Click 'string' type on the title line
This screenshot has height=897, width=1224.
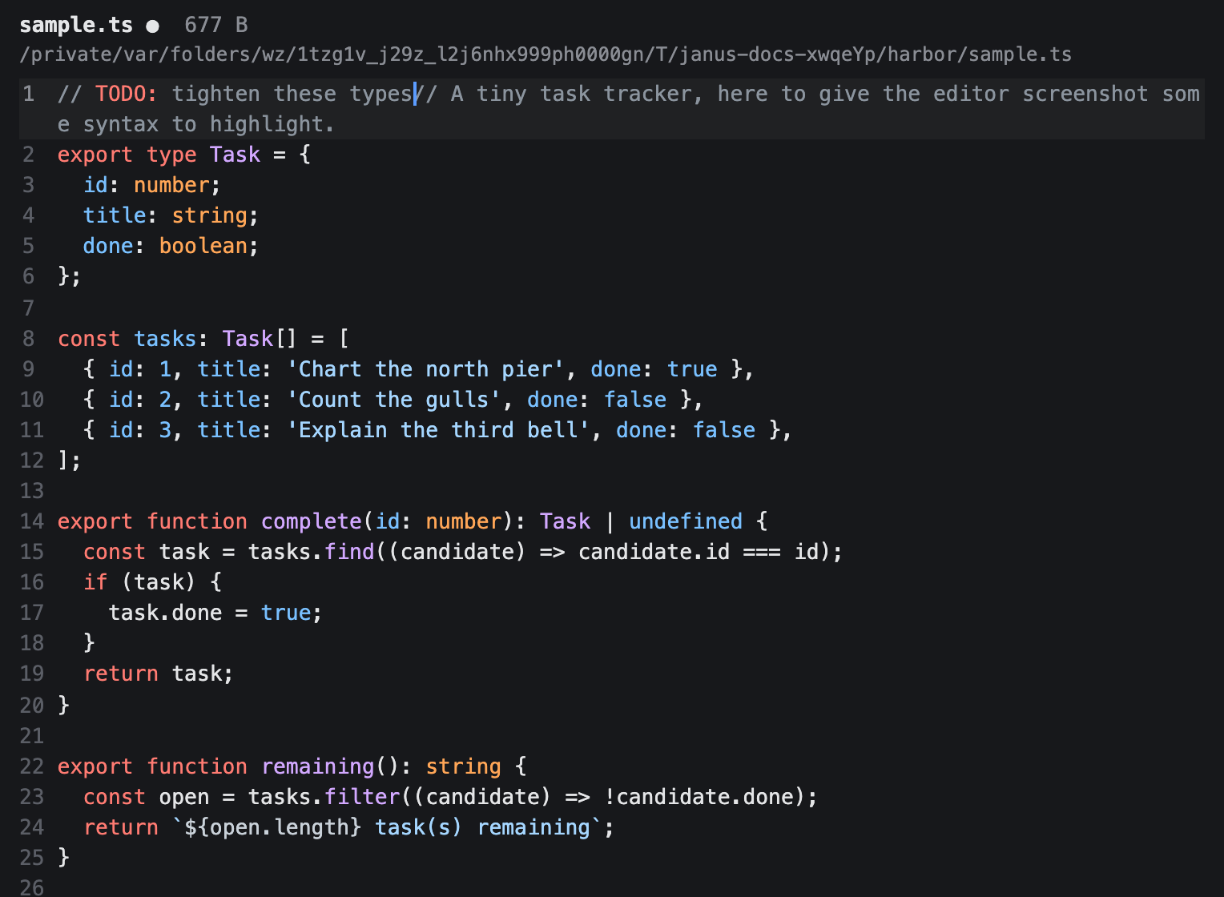coord(210,215)
